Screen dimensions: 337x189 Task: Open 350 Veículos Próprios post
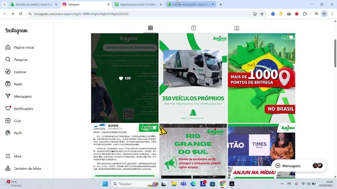[x=193, y=78]
